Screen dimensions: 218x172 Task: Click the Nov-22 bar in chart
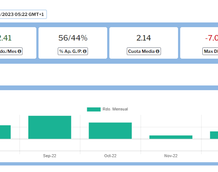pyautogui.click(x=171, y=137)
